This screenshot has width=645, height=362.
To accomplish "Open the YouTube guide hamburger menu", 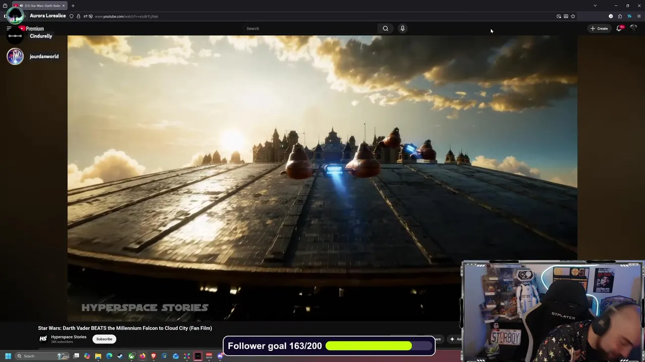I will pos(9,29).
